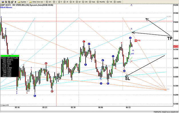Click the red circled A wave label
The height and width of the screenshot is (113, 179).
point(46,63)
